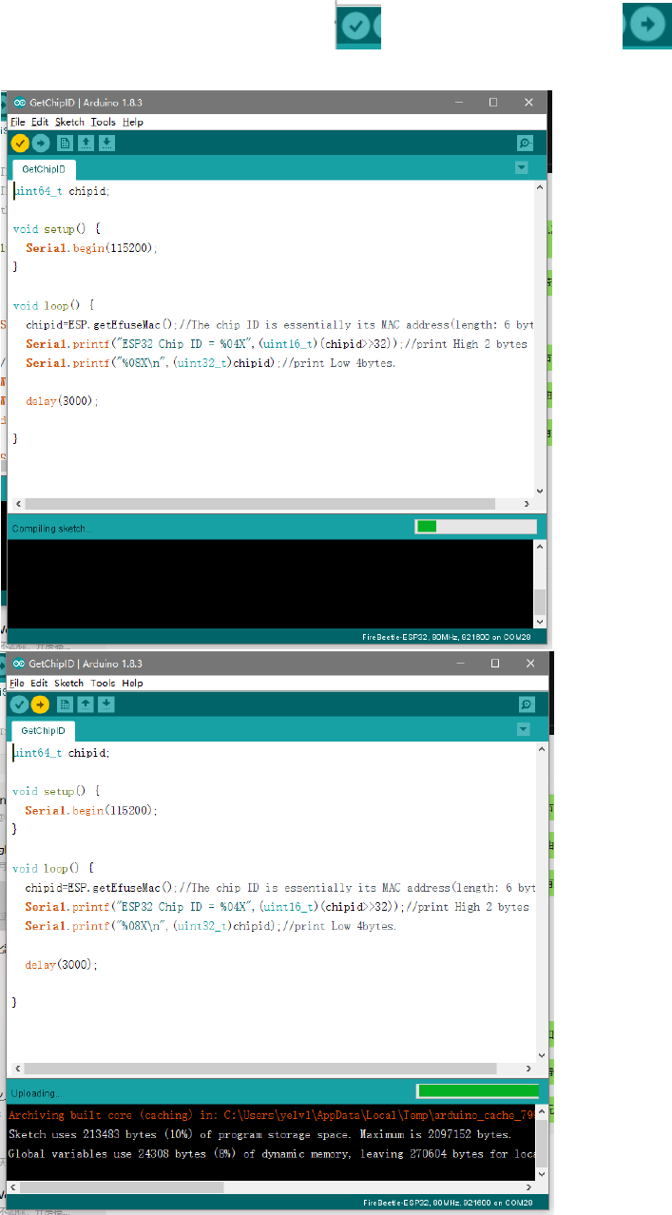The height and width of the screenshot is (1215, 672).
Task: Open Serial Monitor in lower Arduino window
Action: coord(526,704)
